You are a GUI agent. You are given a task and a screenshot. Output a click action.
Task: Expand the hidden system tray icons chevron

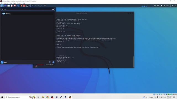155,97
